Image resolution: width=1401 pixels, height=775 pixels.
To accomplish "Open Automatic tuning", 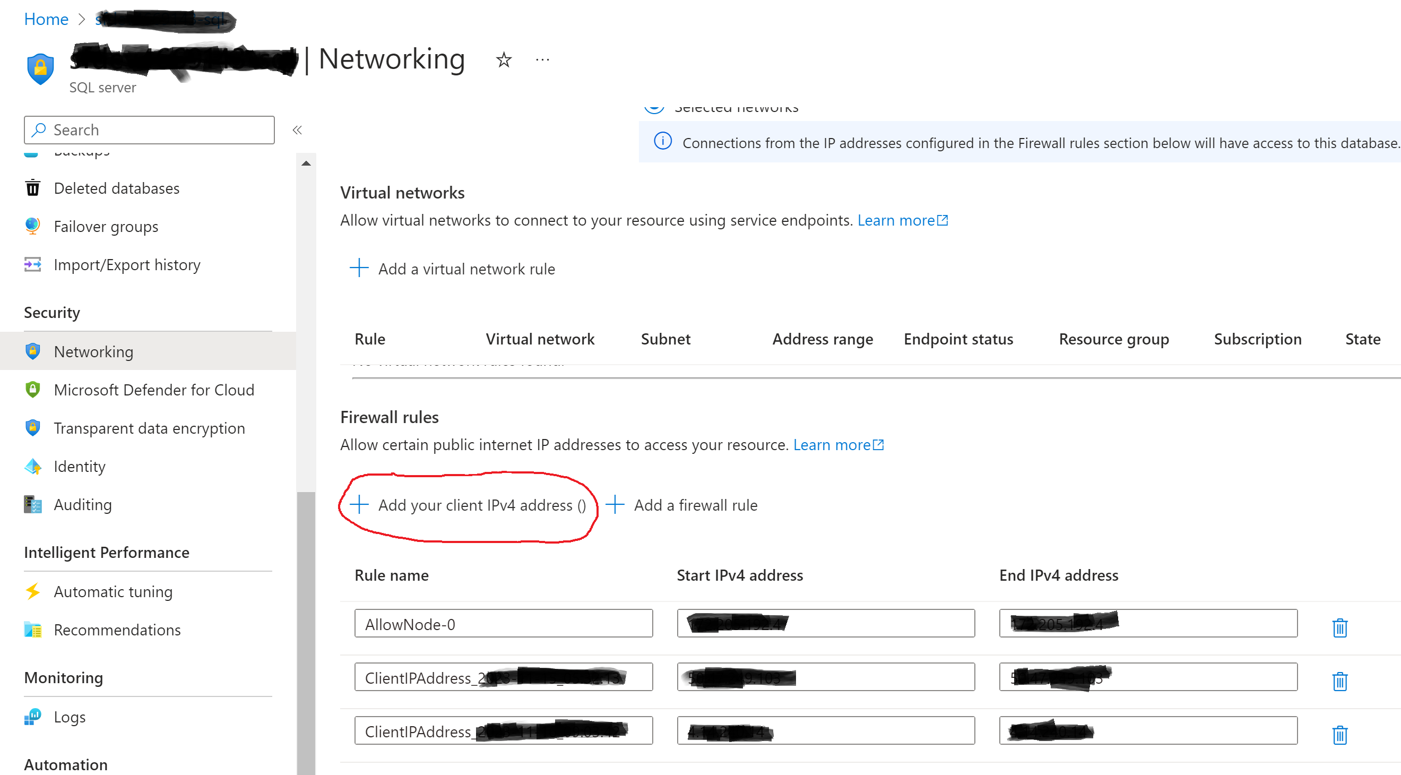I will coord(113,592).
